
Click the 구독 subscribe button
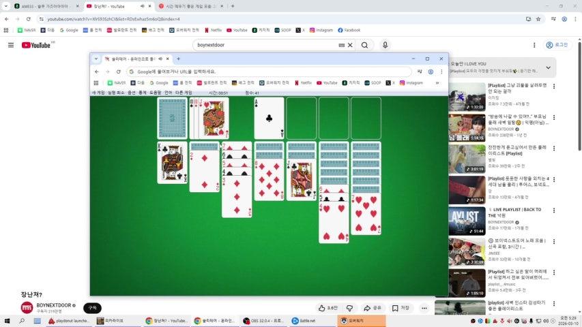92,308
